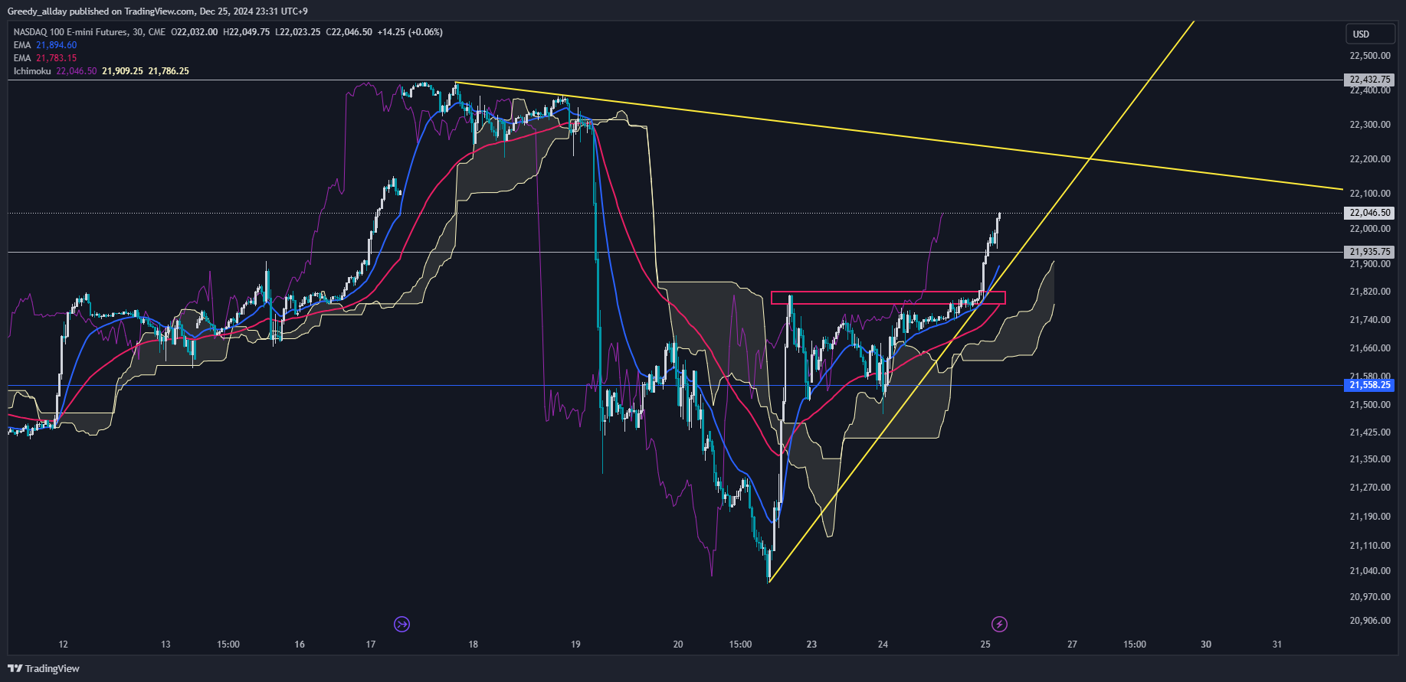Click the 20,906.00 price axis label
Viewport: 1406px width, 682px height.
click(1370, 621)
